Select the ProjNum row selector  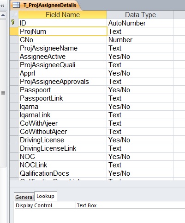[x=14, y=32]
